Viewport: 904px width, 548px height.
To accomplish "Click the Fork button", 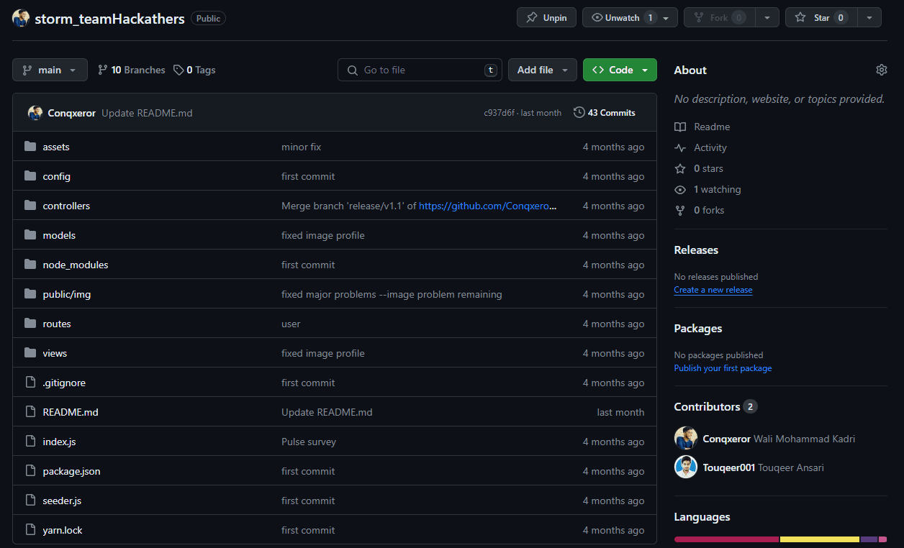I will pos(720,18).
